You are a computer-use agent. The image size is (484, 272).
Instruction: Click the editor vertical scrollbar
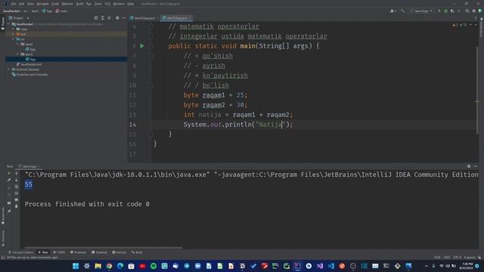coord(477,91)
